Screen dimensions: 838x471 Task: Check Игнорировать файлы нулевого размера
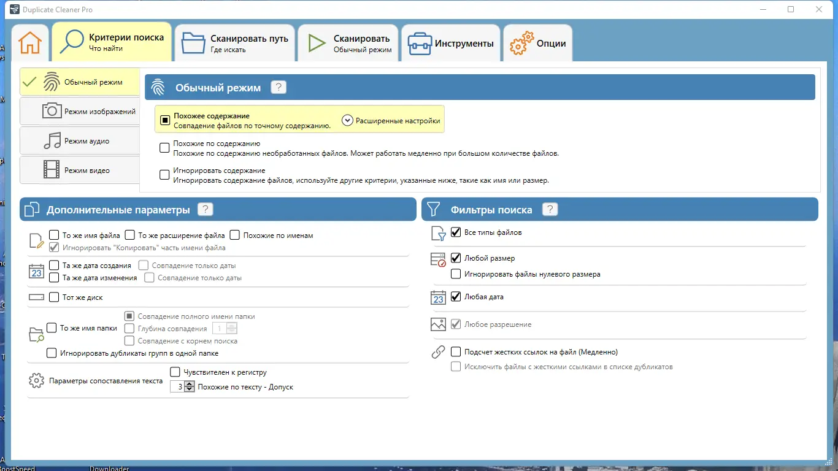[x=456, y=274]
